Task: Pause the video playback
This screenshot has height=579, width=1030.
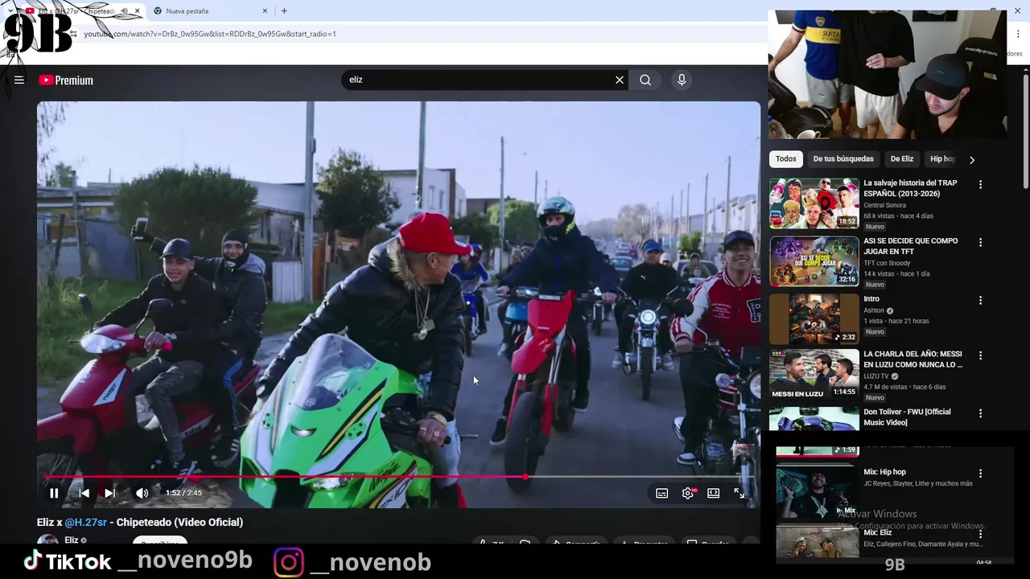Action: (54, 493)
